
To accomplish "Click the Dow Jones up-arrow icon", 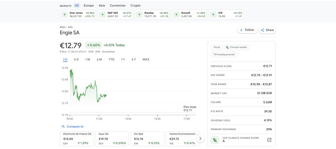I will [65, 15].
